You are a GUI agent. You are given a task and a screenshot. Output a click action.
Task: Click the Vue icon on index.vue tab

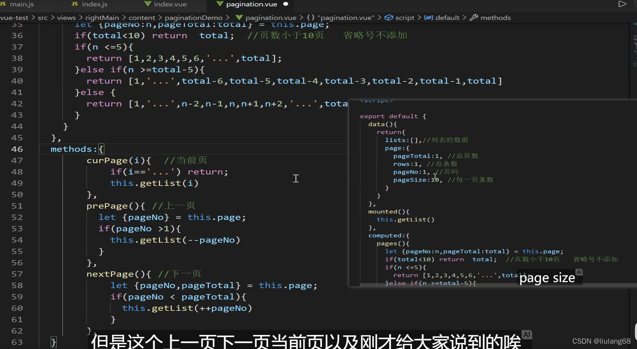click(x=148, y=4)
